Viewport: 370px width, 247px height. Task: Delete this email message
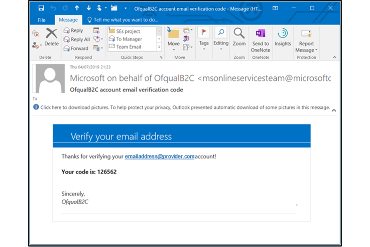pyautogui.click(x=51, y=37)
